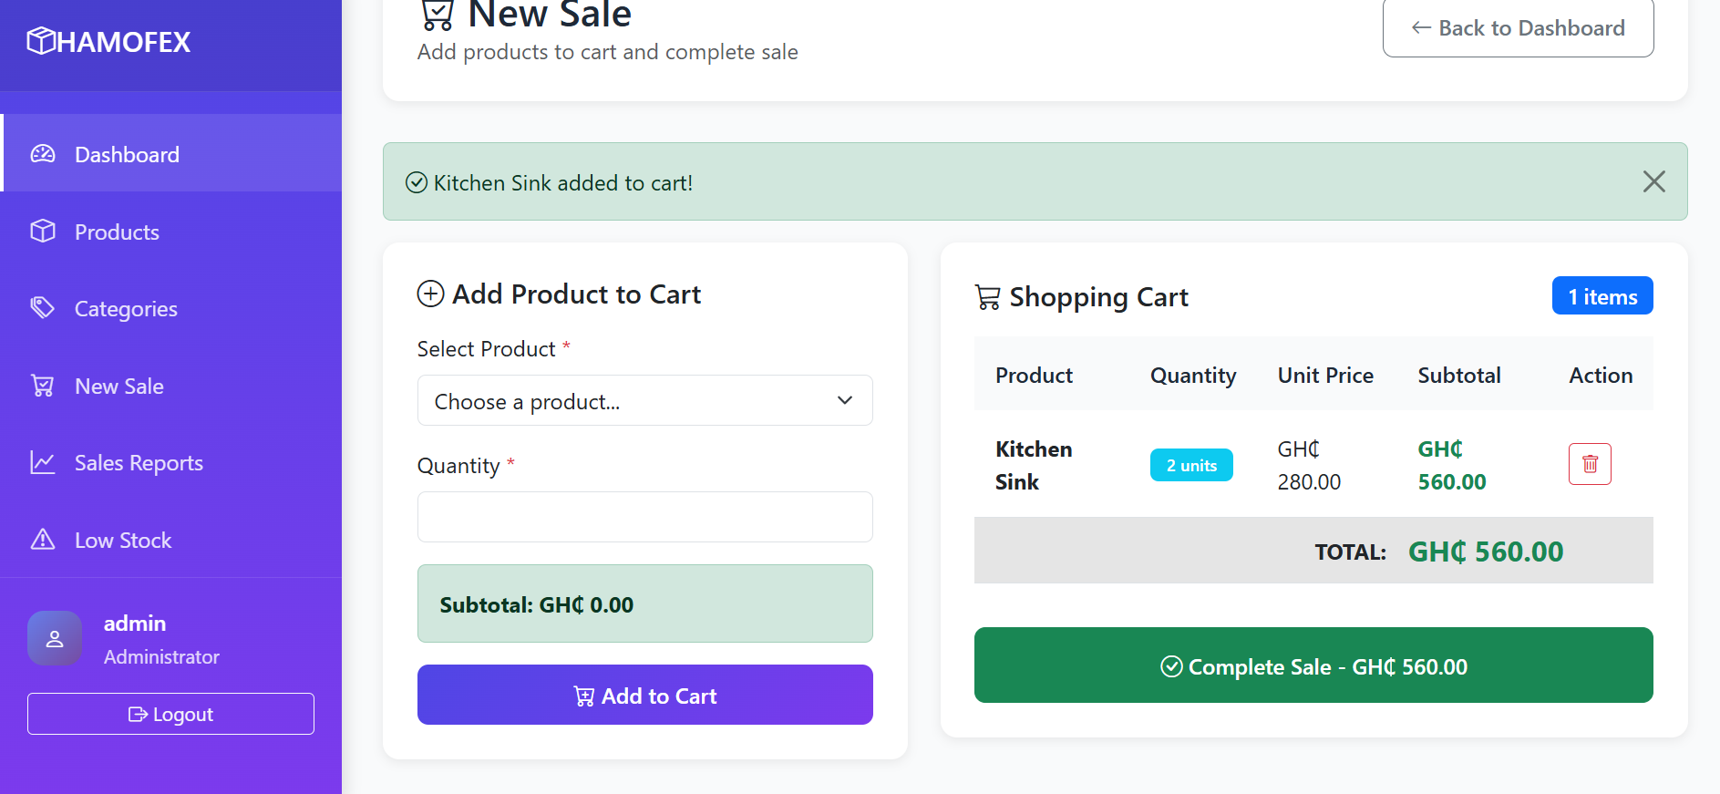1720x794 pixels.
Task: Click the Categories tag icon
Action: (43, 308)
